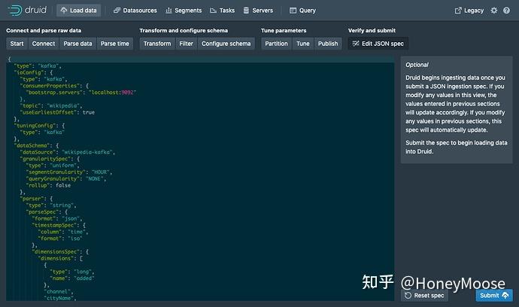
Task: Open the Tasks view
Action: [x=222, y=11]
